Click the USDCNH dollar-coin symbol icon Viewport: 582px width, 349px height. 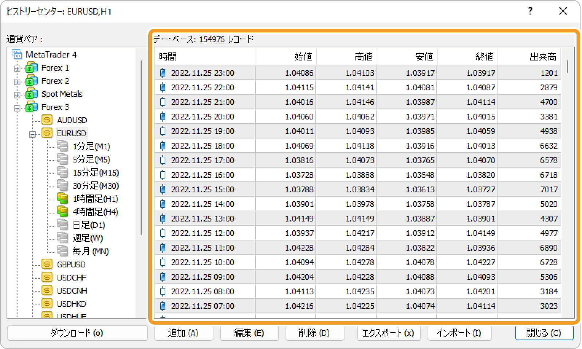click(x=47, y=290)
